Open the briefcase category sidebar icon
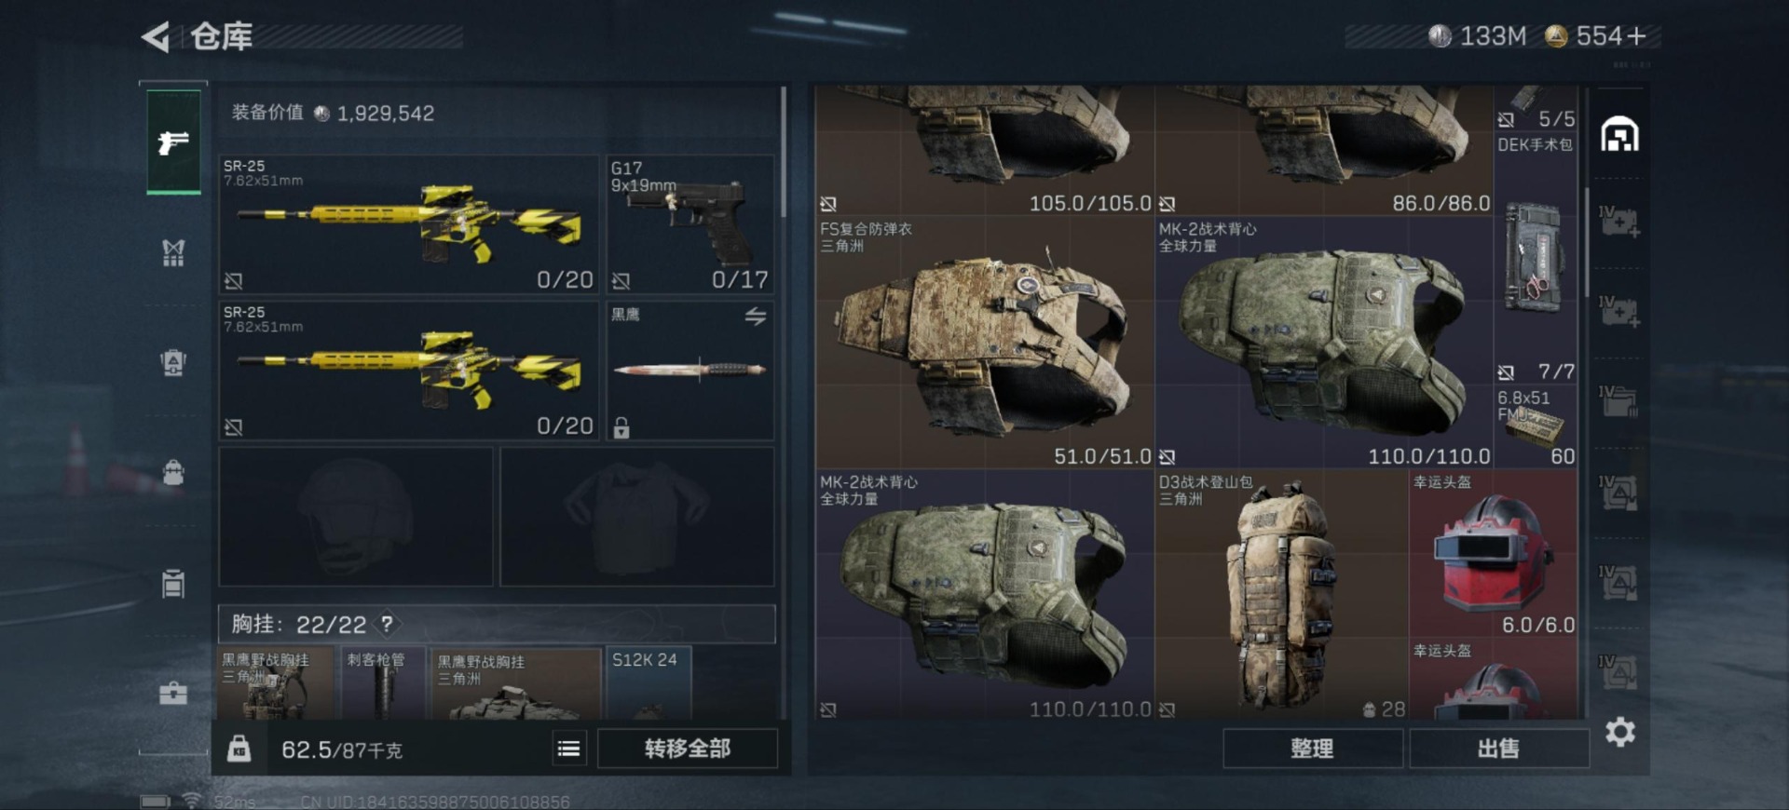Image resolution: width=1789 pixels, height=810 pixels. tap(173, 693)
